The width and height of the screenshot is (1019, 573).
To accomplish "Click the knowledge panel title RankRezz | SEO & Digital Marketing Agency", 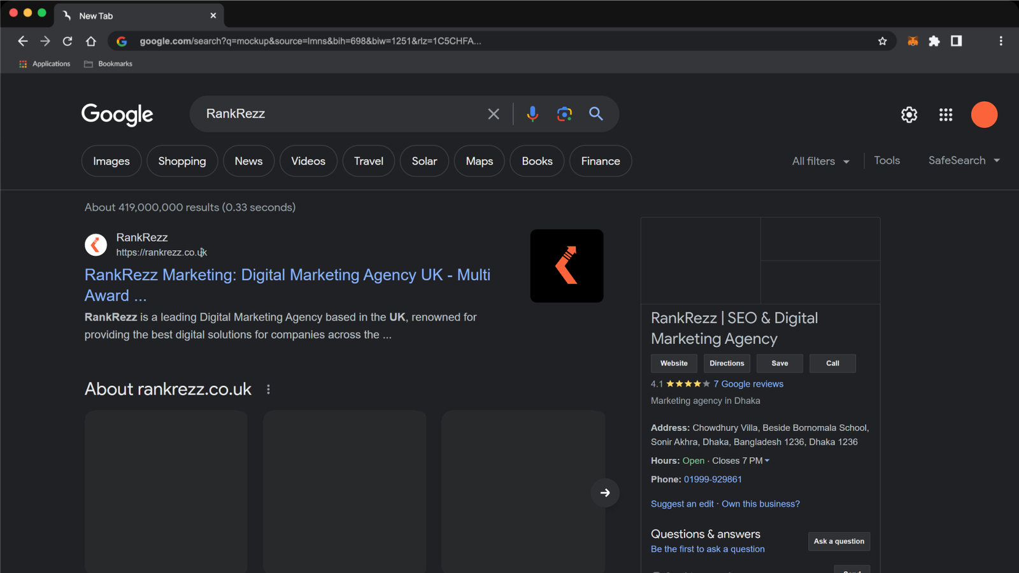I will pos(734,329).
